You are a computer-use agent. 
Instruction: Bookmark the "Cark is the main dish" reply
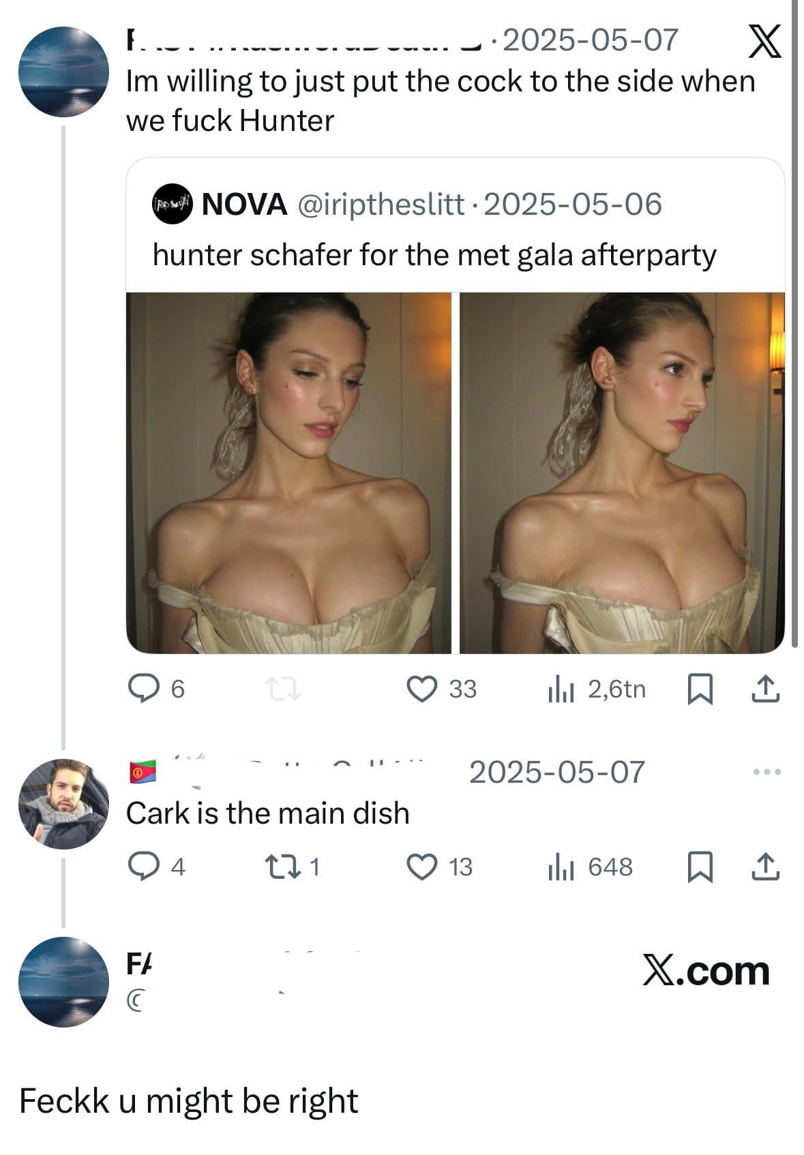coord(698,867)
